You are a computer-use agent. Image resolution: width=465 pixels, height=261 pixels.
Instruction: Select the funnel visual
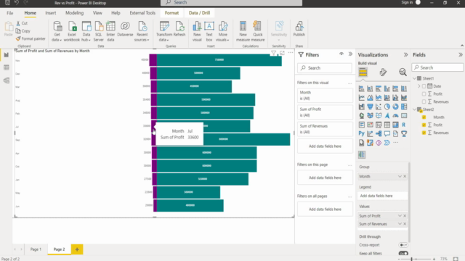[370, 107]
